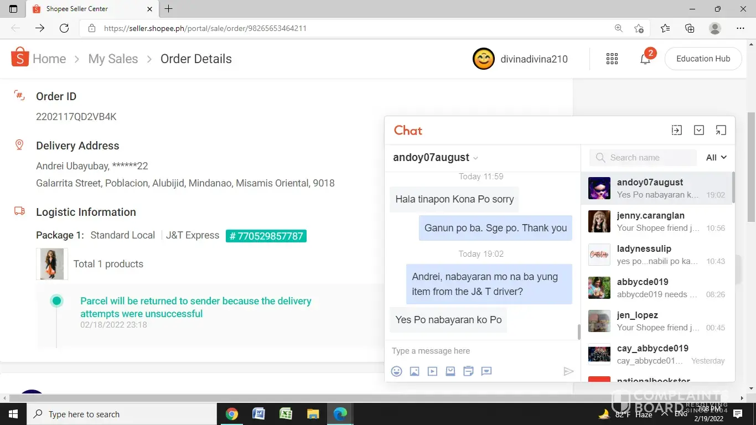This screenshot has height=425, width=756.
Task: Open the browser profile account icon
Action: point(715,28)
